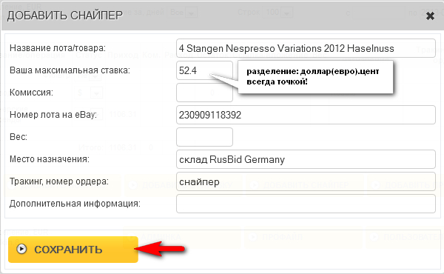Image resolution: width=444 pixels, height=274 pixels.
Task: Focus the Дополнительная информация field
Action: click(x=306, y=204)
